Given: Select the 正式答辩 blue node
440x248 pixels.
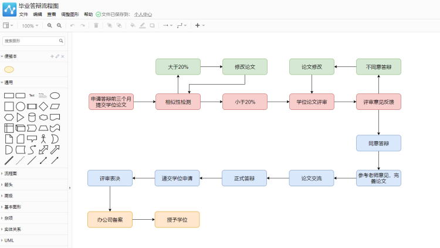Looking at the screenshot, I should point(244,178).
